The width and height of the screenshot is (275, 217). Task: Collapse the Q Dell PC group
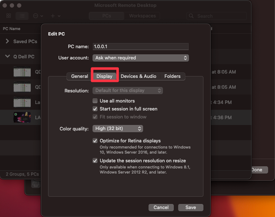coord(7,57)
